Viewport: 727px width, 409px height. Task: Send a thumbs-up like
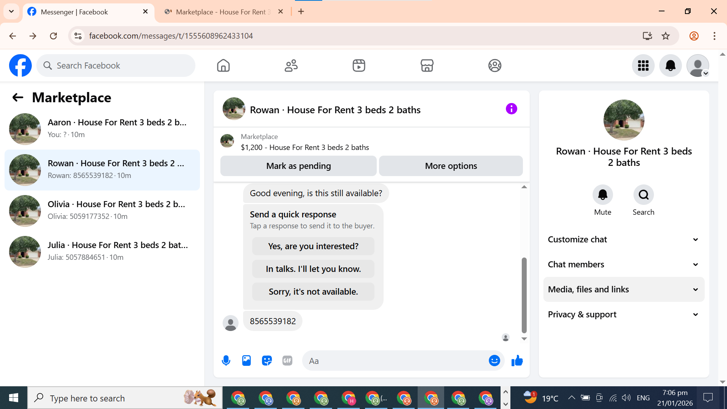(x=517, y=361)
